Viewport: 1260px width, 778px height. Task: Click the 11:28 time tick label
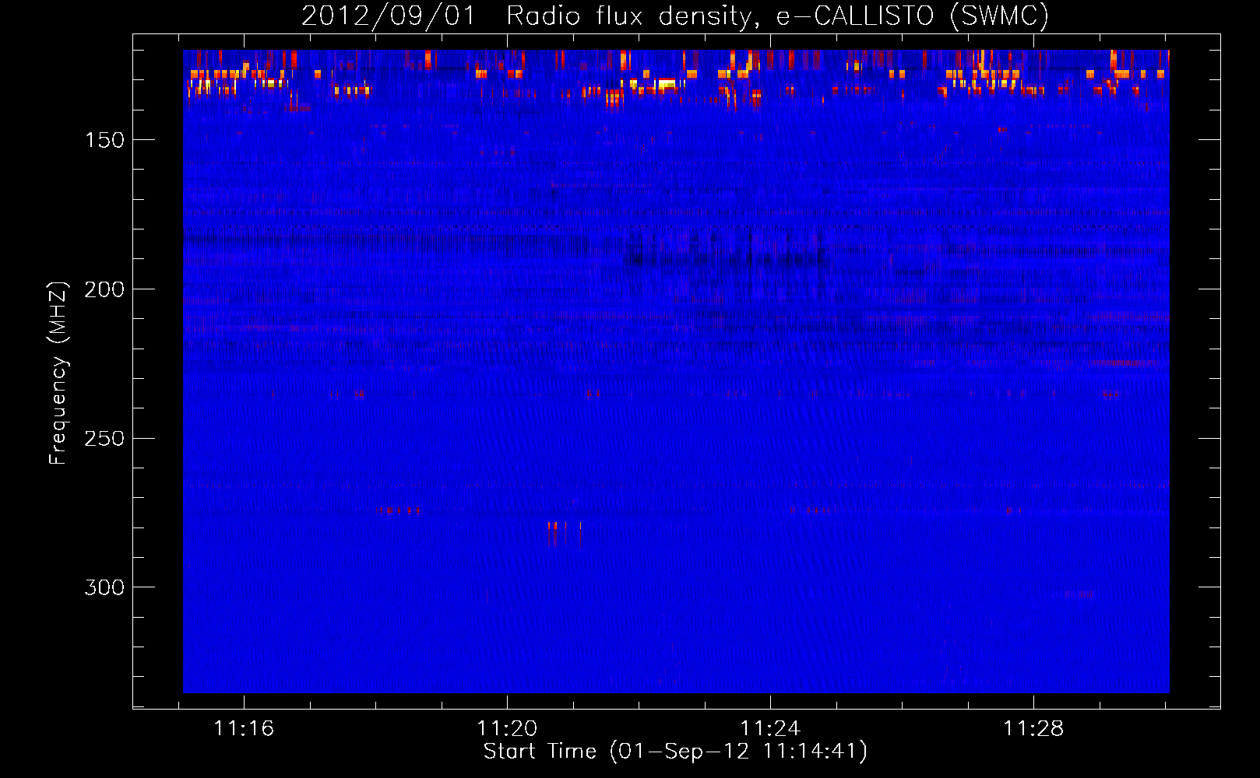pyautogui.click(x=1033, y=729)
